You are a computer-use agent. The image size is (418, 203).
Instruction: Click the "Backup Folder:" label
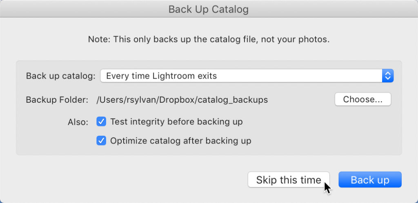pyautogui.click(x=57, y=99)
